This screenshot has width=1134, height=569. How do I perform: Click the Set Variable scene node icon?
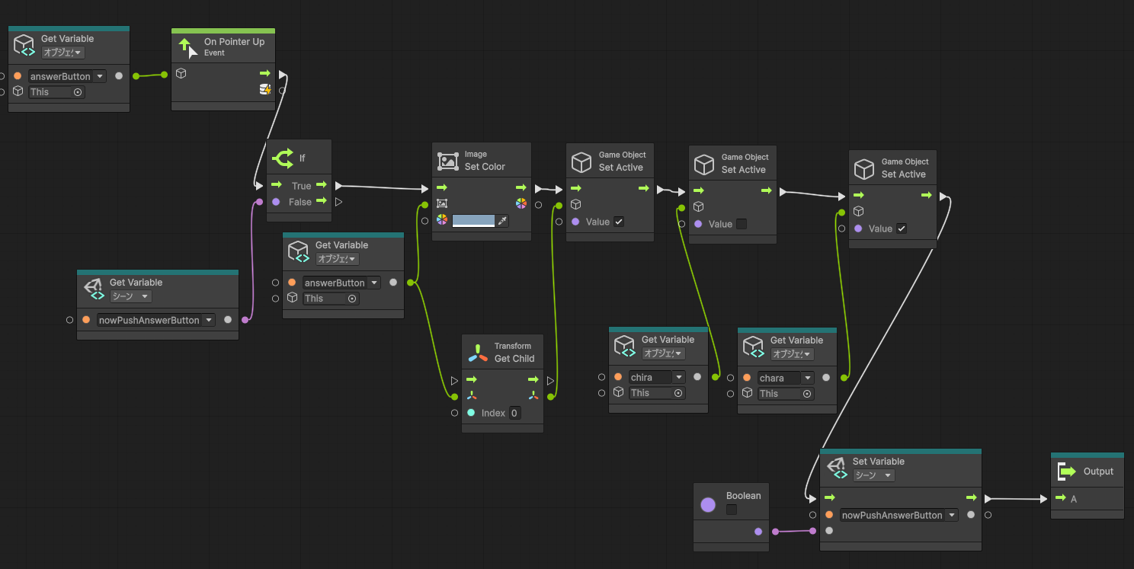tap(836, 468)
